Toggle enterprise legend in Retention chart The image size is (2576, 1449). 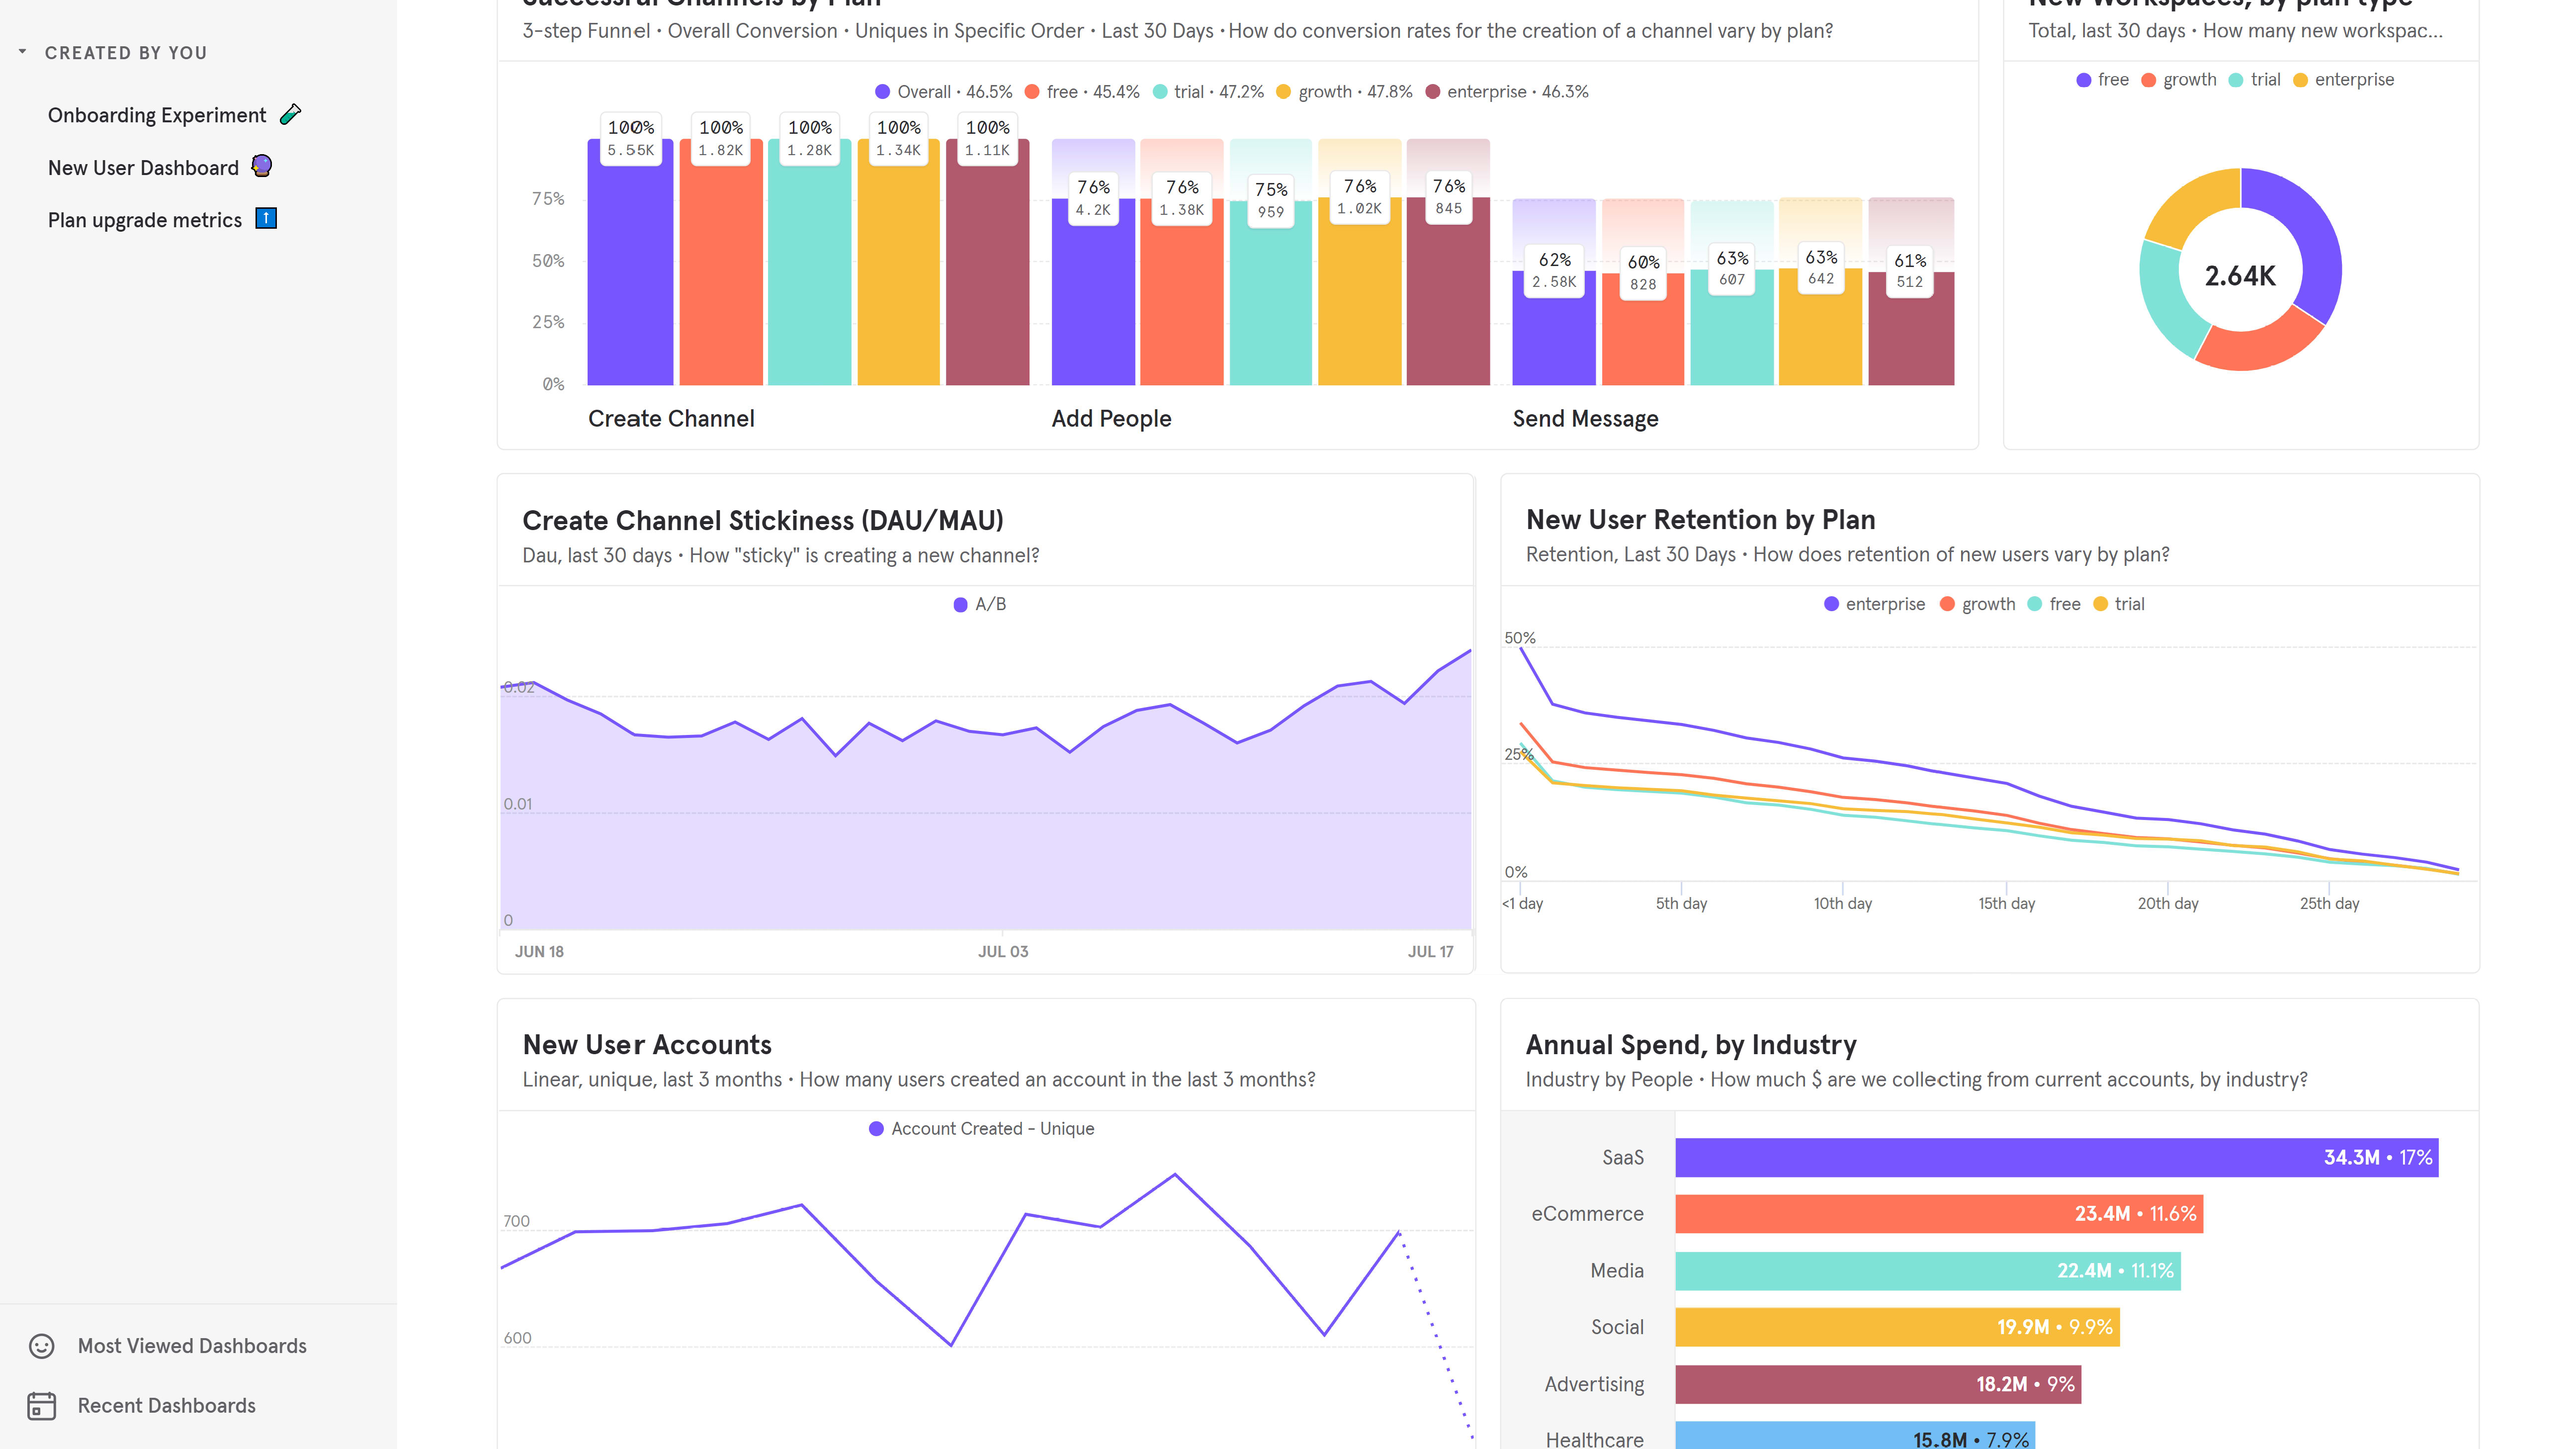(1874, 604)
